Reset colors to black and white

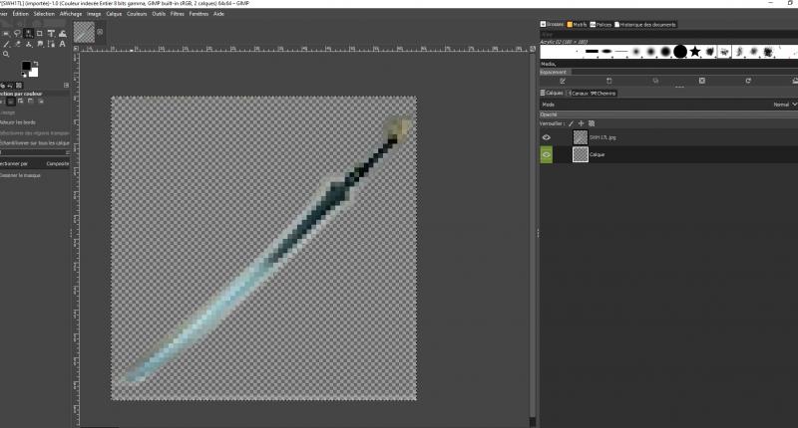tap(23, 75)
